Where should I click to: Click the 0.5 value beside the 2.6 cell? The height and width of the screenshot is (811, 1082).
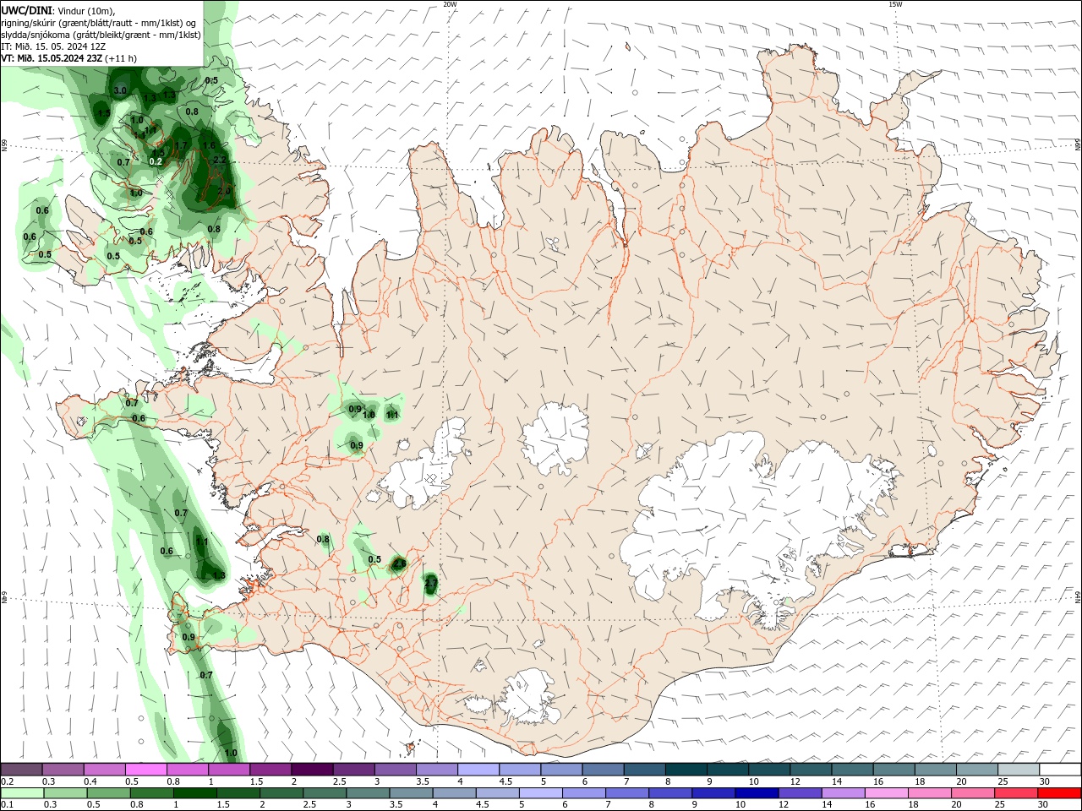coord(374,559)
